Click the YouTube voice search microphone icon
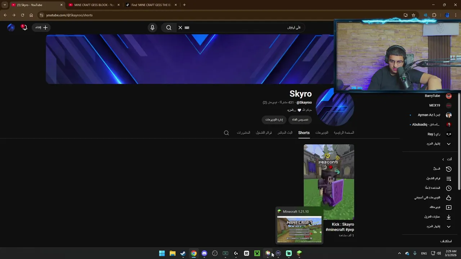The height and width of the screenshot is (259, 461). [x=152, y=27]
